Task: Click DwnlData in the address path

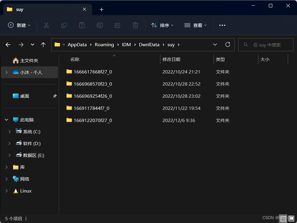Action: 149,44
